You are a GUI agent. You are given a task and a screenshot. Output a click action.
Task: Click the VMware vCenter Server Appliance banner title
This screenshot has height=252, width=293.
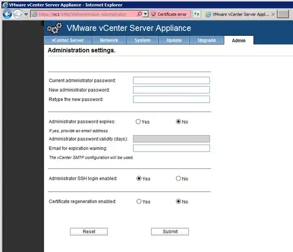(x=129, y=28)
